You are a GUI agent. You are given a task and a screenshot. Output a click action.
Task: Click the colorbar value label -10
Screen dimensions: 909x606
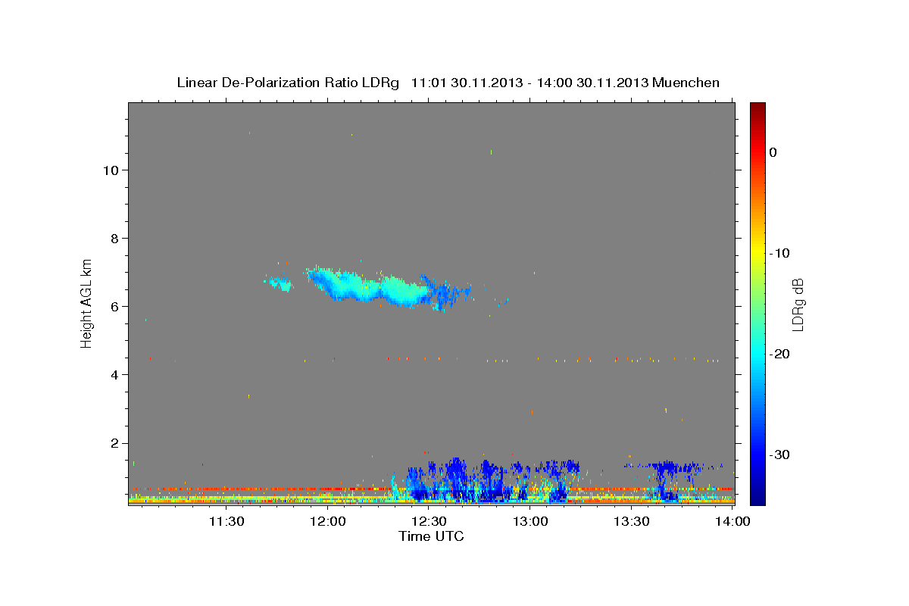(x=781, y=253)
